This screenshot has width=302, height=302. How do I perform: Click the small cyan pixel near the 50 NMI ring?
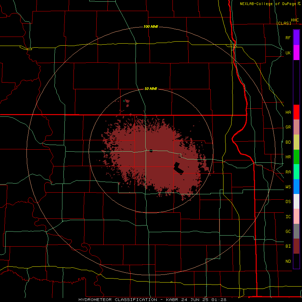[124, 101]
